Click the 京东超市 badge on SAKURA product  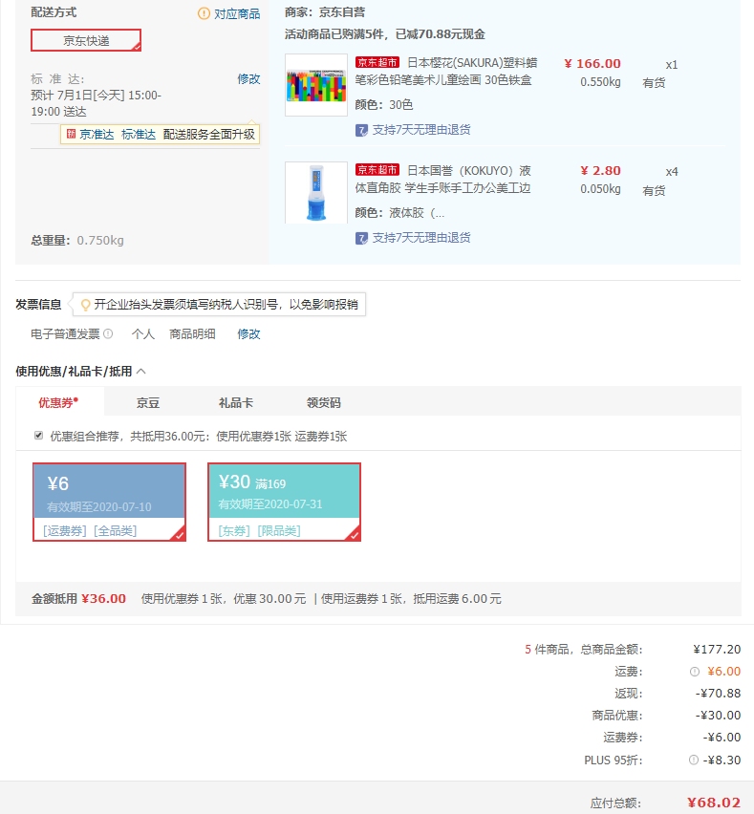pos(377,62)
